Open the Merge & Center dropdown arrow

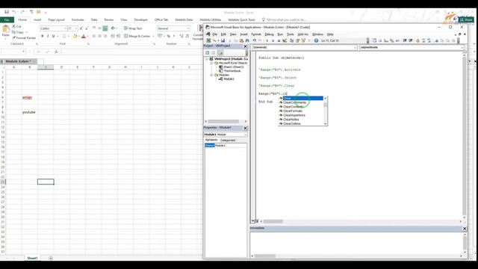(153, 37)
